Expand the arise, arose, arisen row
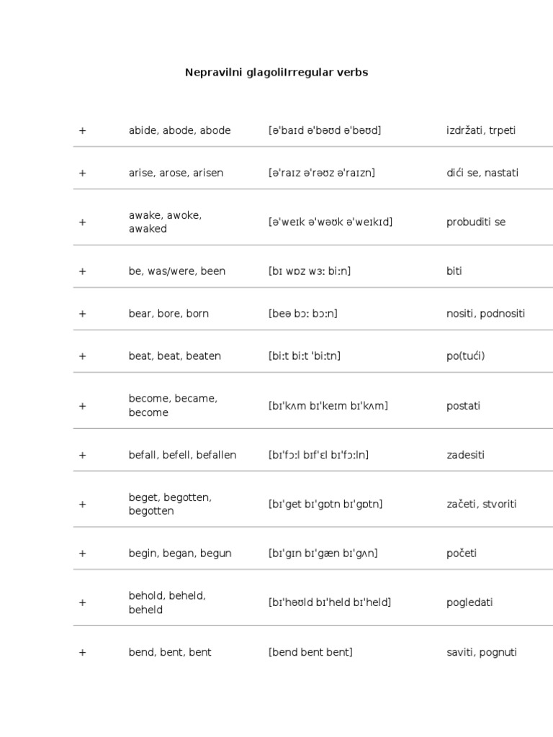 82,173
